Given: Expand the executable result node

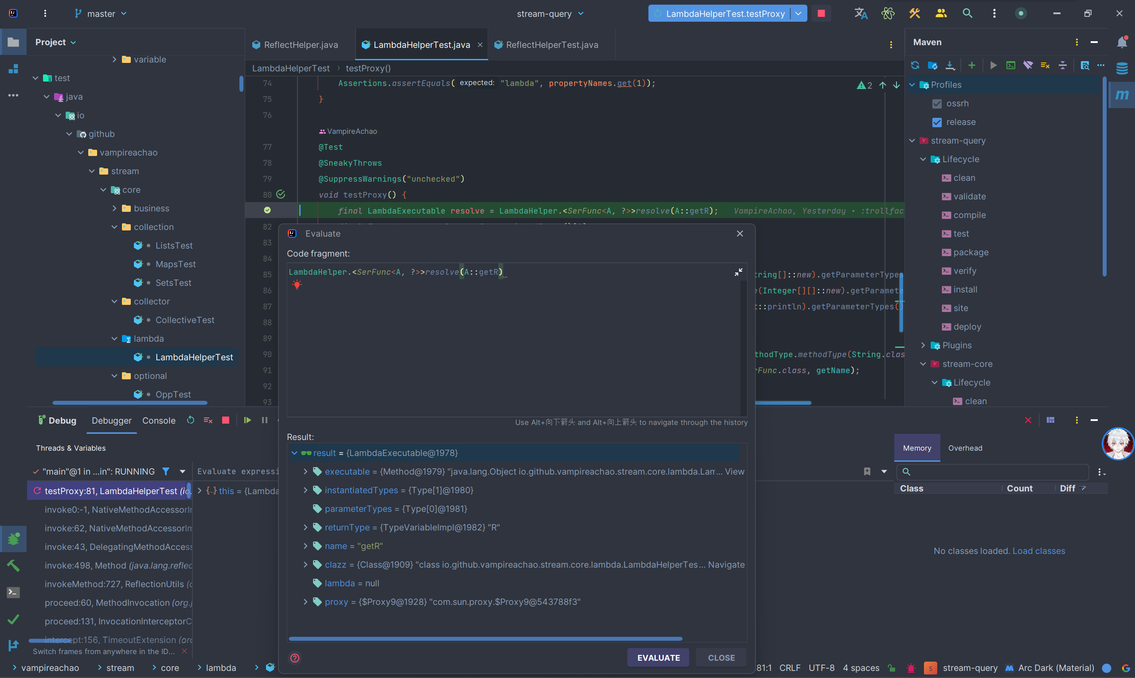Looking at the screenshot, I should (x=305, y=471).
